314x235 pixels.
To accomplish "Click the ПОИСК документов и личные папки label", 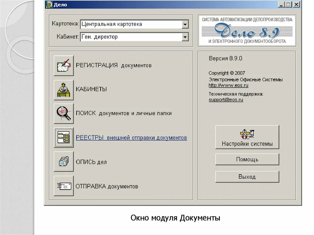I will click(x=124, y=113).
